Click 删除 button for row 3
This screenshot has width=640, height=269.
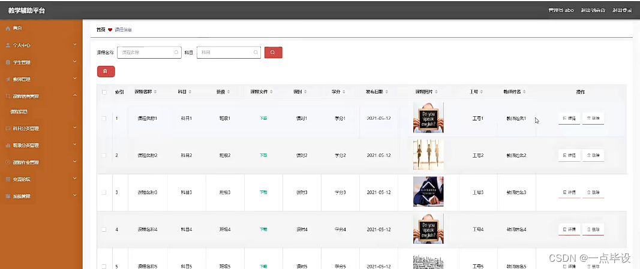click(x=593, y=192)
